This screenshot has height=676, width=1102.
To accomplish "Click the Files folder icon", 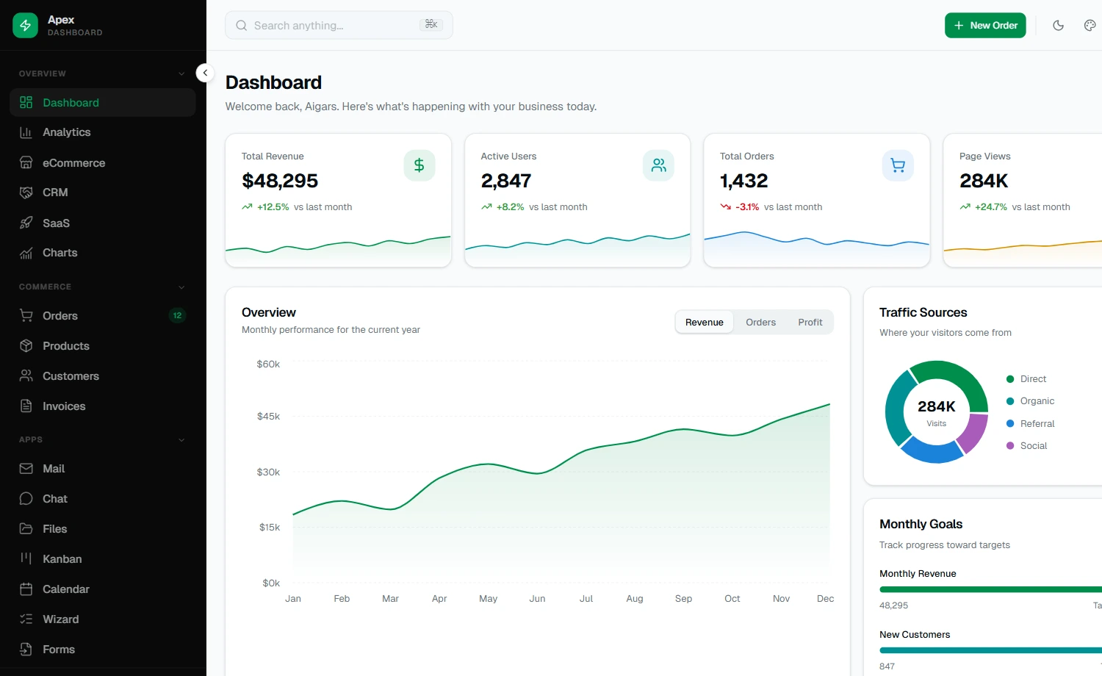I will [26, 529].
